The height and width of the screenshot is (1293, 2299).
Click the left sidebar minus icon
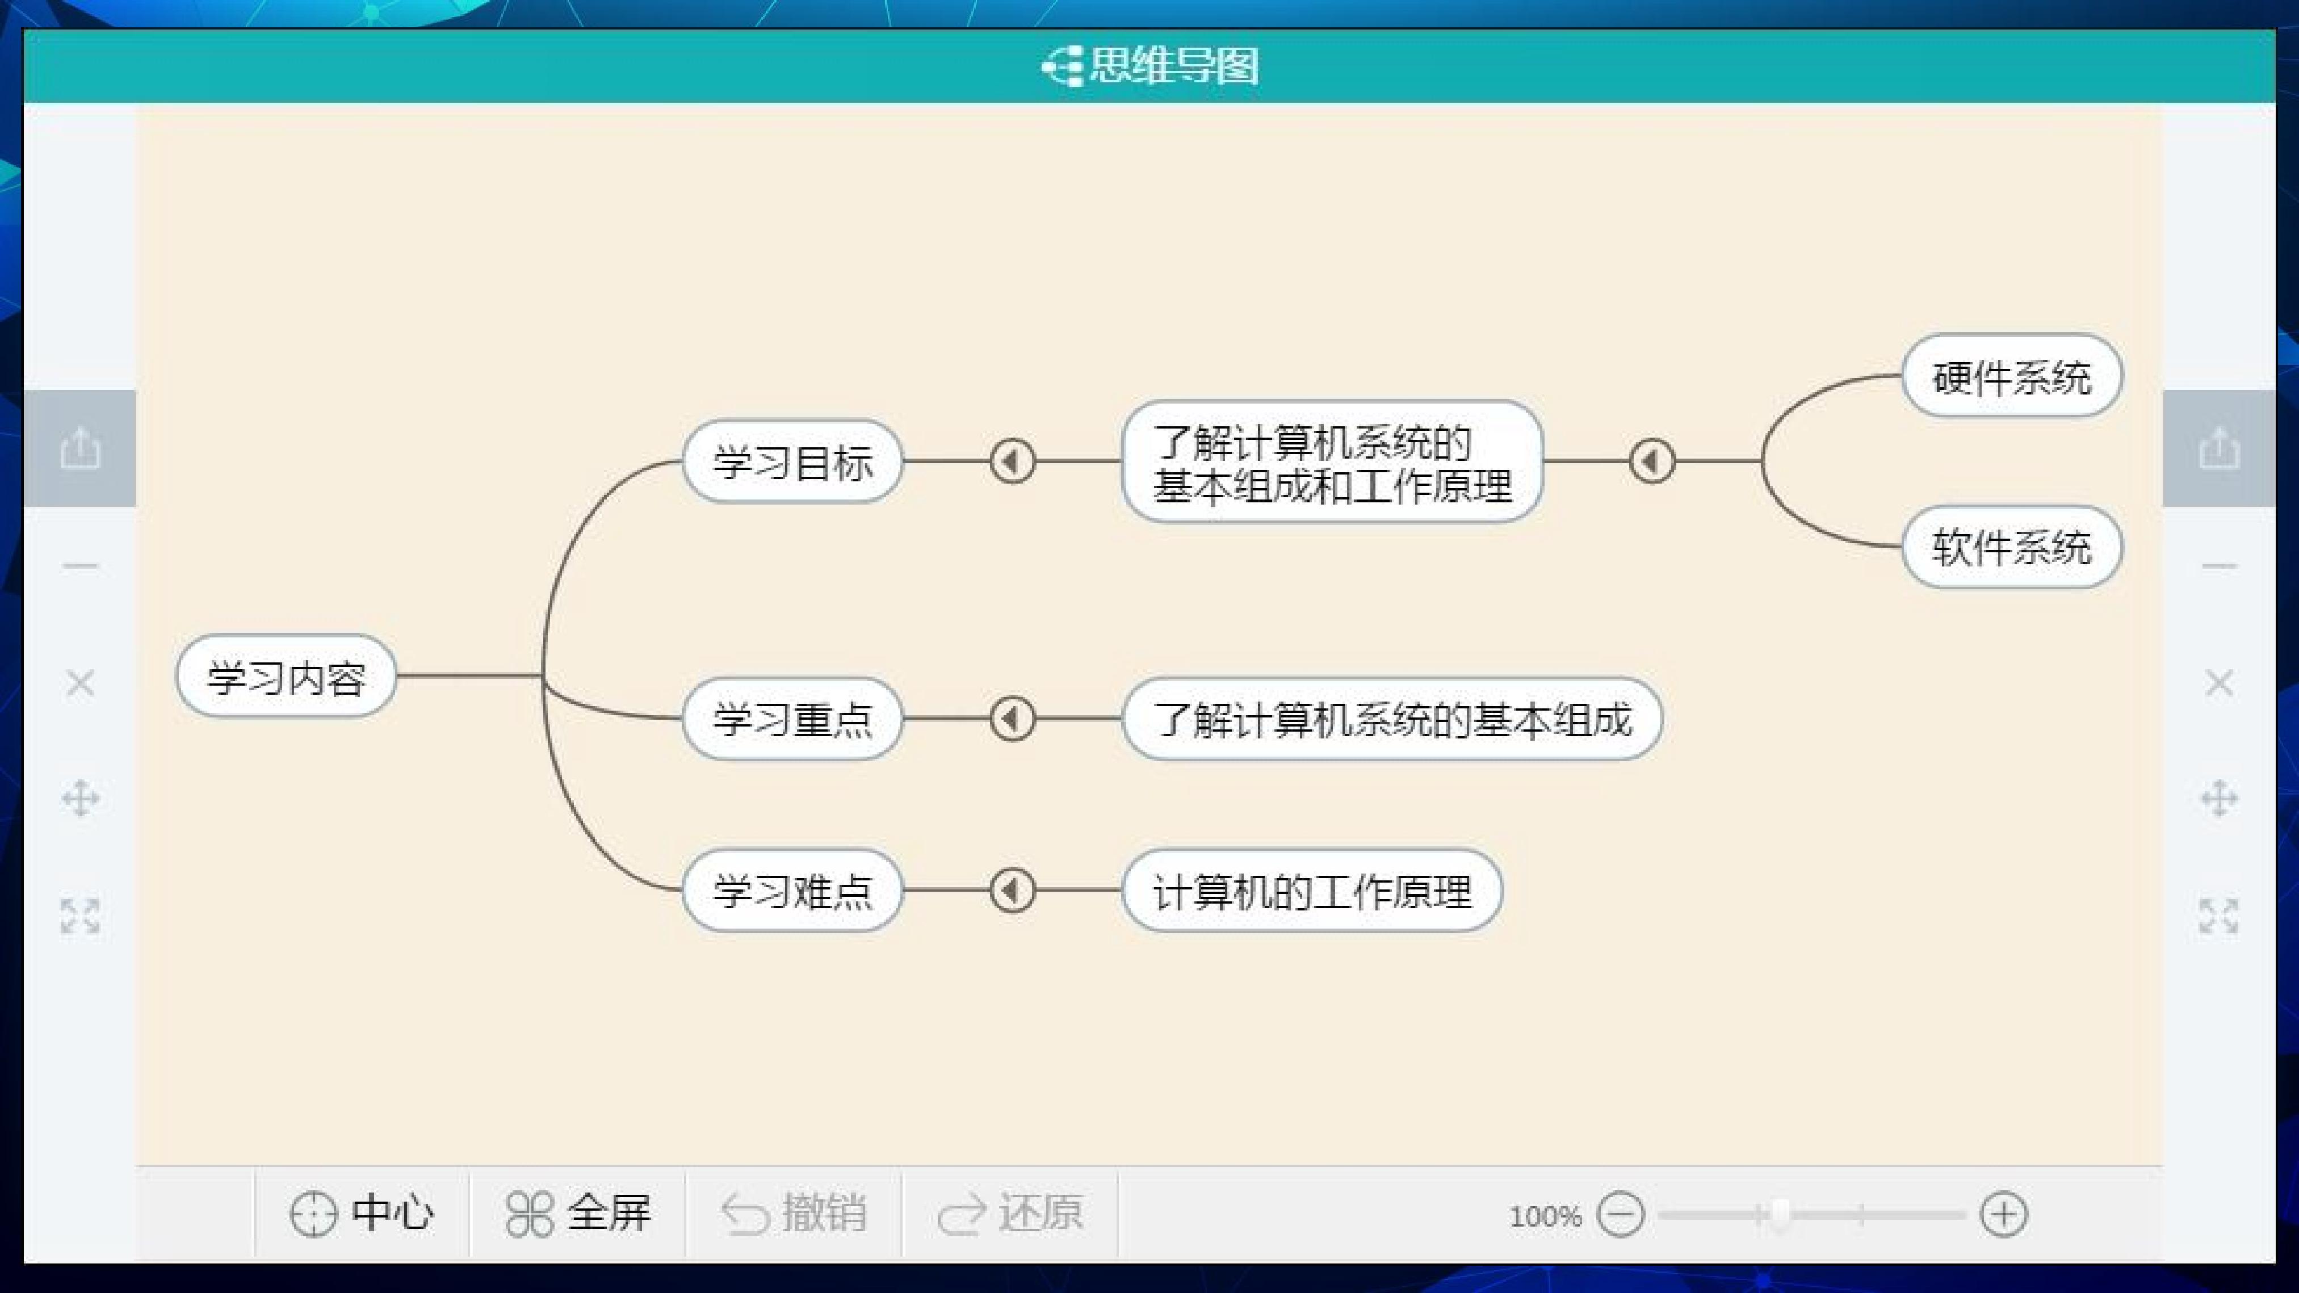point(80,566)
